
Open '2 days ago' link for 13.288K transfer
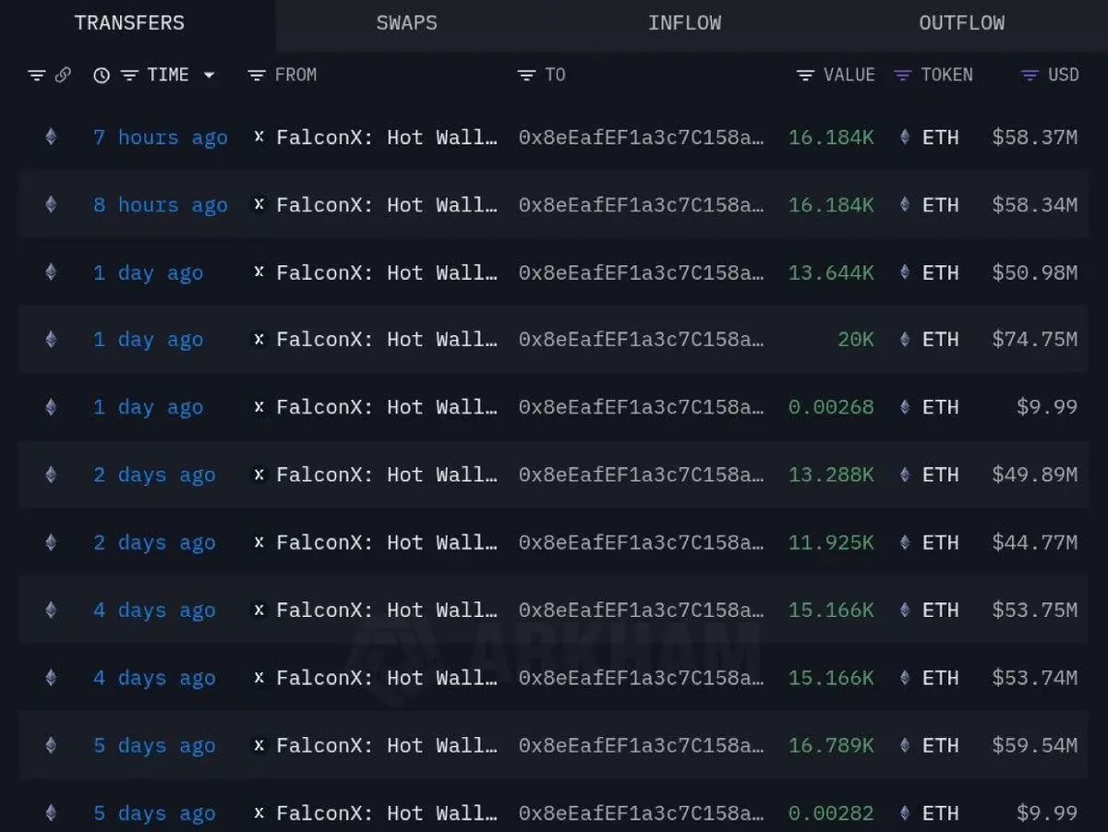coord(154,476)
